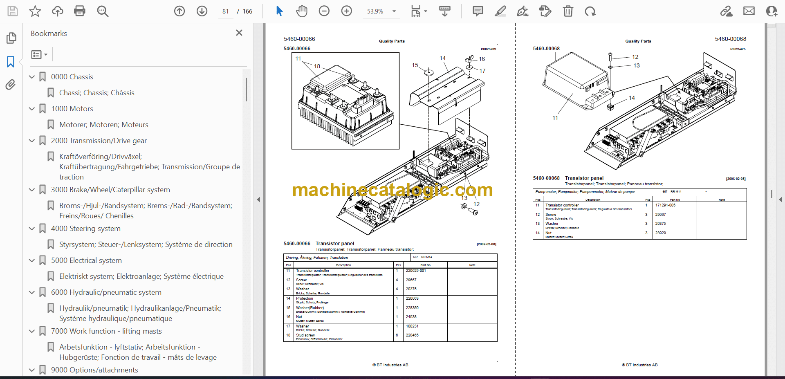Show the page thumbnails panel

[x=11, y=38]
